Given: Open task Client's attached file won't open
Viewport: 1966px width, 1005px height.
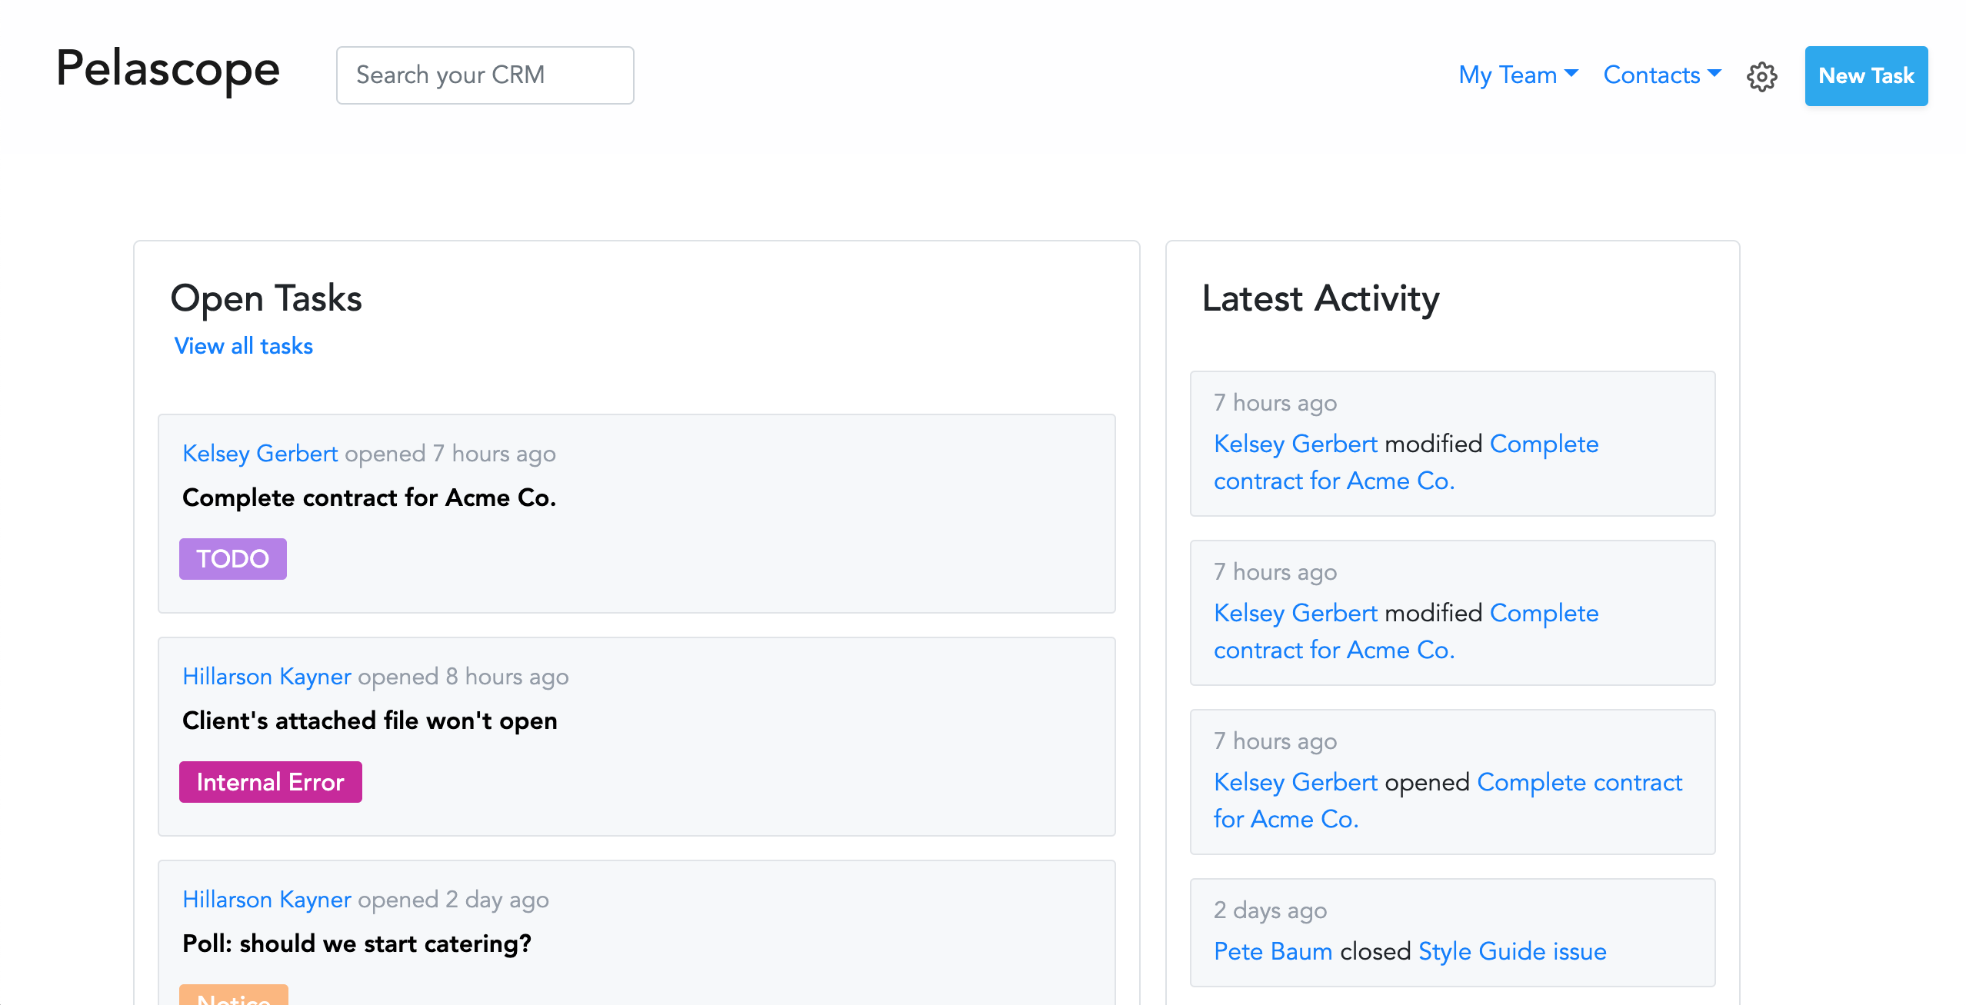Looking at the screenshot, I should [369, 720].
